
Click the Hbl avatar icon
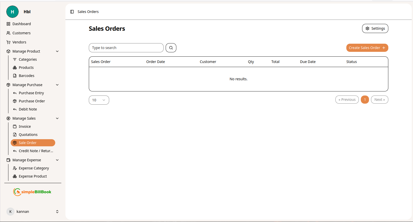coord(12,12)
